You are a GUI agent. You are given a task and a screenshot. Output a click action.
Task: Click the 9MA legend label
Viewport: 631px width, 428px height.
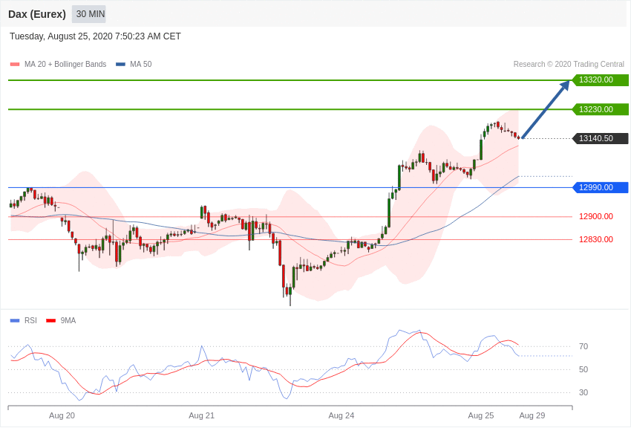(68, 321)
